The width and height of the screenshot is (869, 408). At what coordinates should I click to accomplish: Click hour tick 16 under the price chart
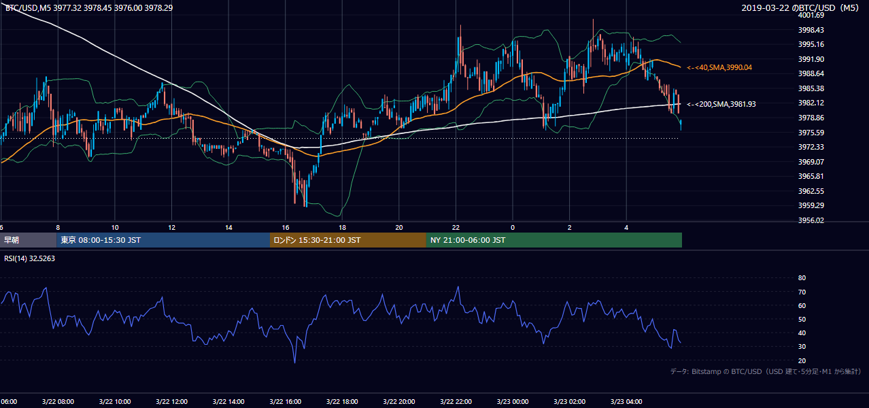click(286, 228)
